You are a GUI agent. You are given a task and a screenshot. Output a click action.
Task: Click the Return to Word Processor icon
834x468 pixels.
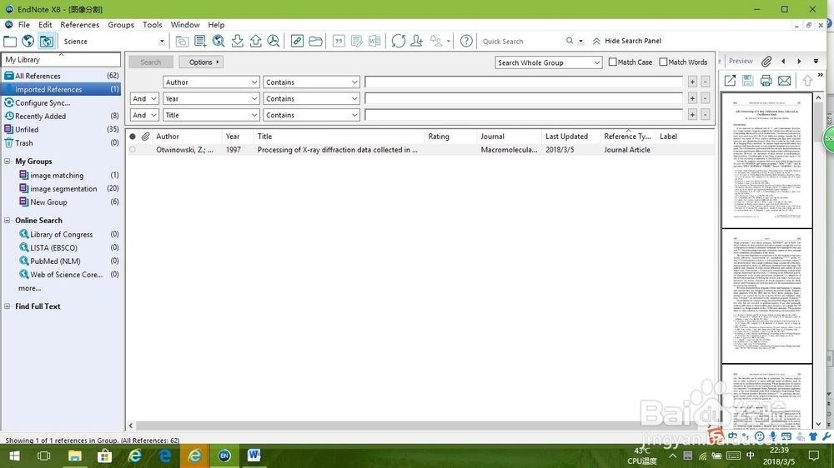(374, 41)
